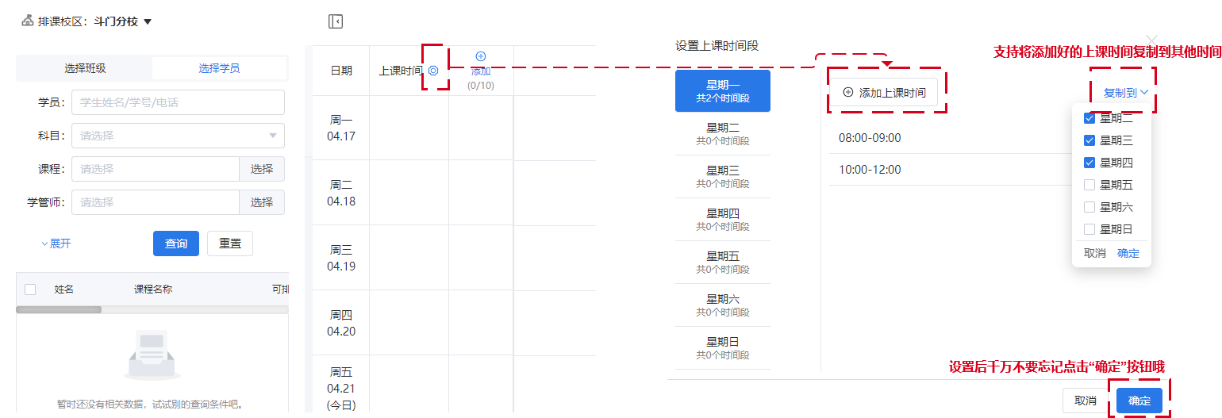Viewport: 1222px width, 418px height.
Task: Focus the student name search field
Action: point(178,102)
